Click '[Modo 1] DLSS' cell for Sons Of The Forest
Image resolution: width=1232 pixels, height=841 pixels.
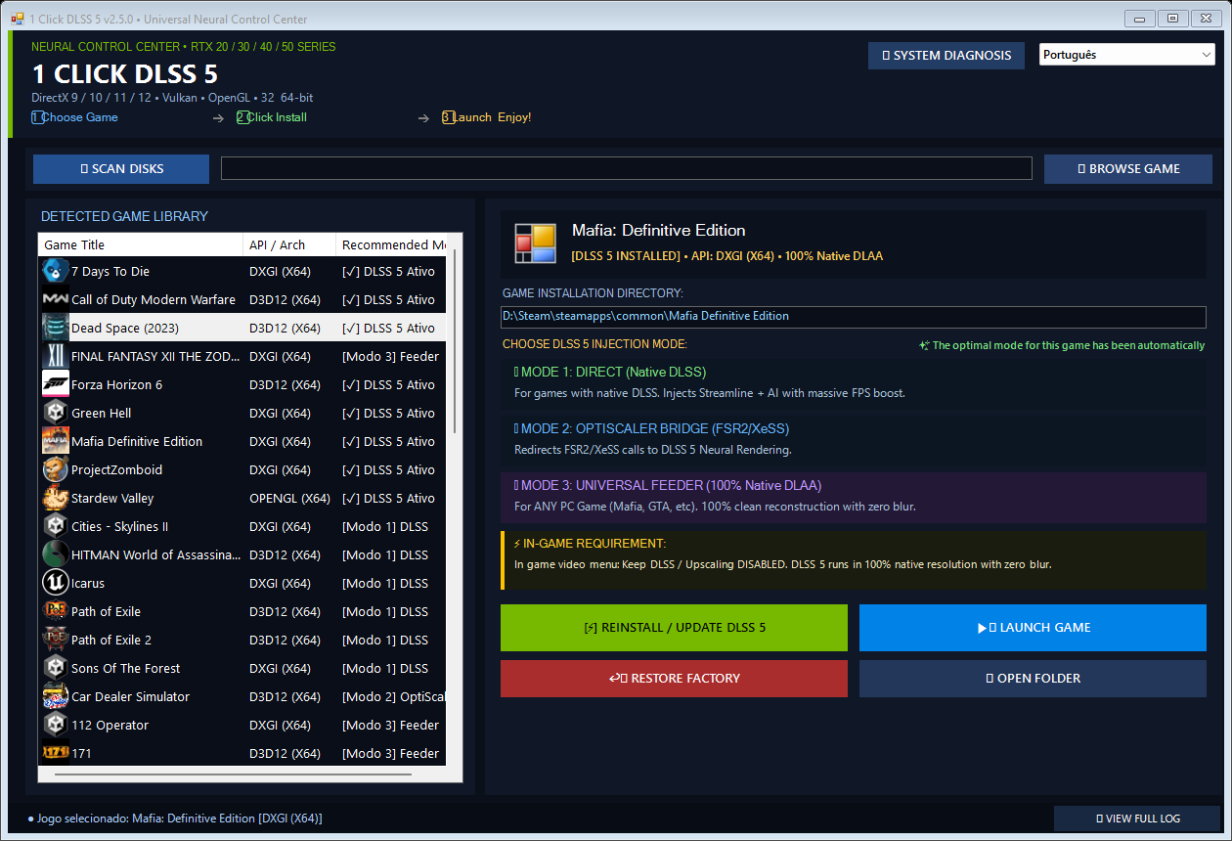pos(385,668)
